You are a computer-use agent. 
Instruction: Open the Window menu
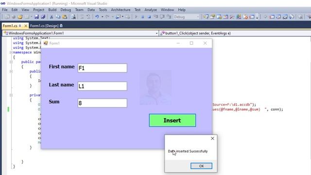coord(167,10)
